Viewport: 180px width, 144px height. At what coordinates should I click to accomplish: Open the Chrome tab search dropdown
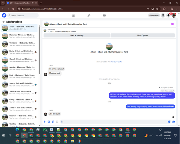(3, 3)
